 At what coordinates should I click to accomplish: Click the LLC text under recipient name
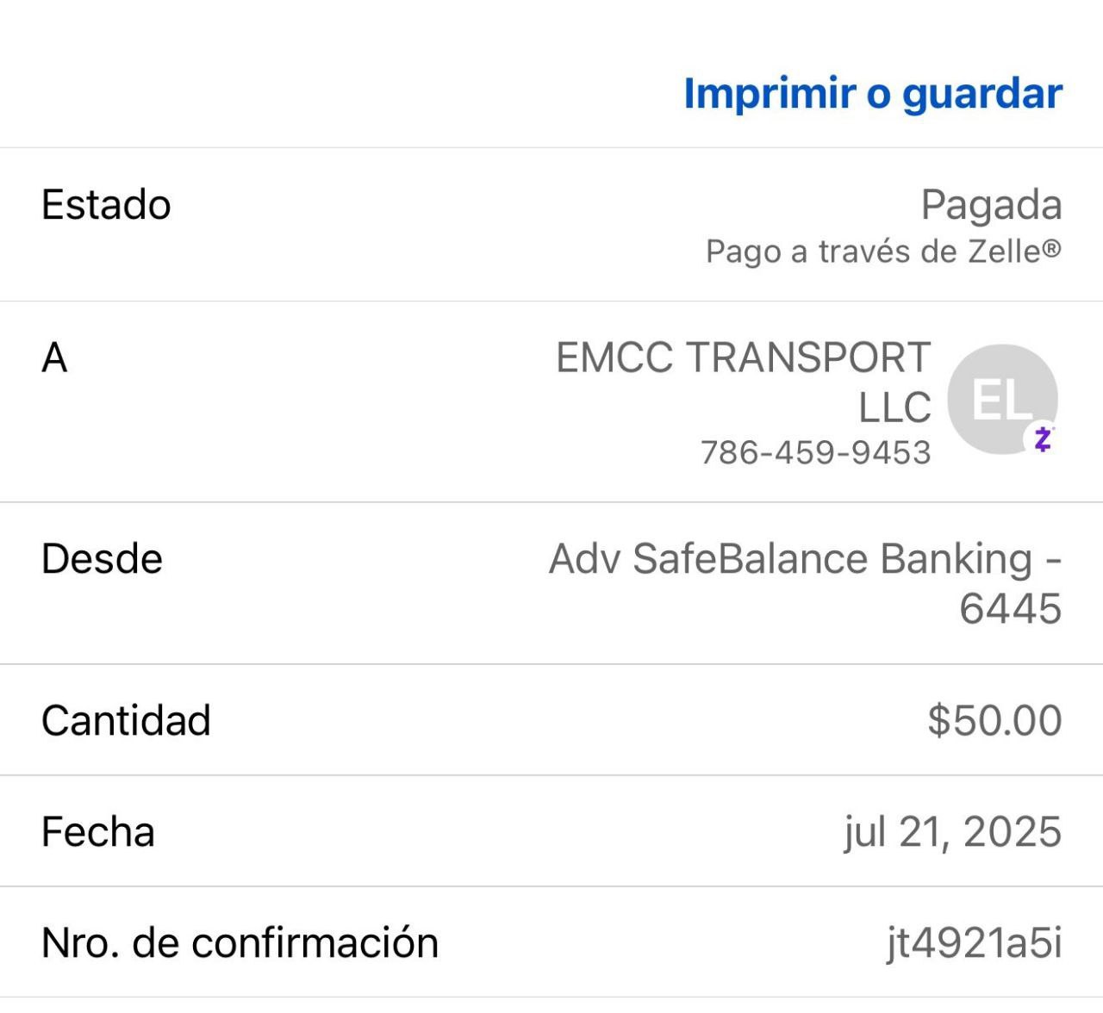894,407
